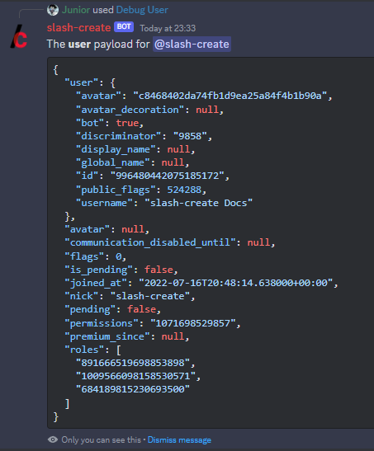Click the slash-create bot avatar
The height and width of the screenshot is (451, 374).
click(x=19, y=36)
